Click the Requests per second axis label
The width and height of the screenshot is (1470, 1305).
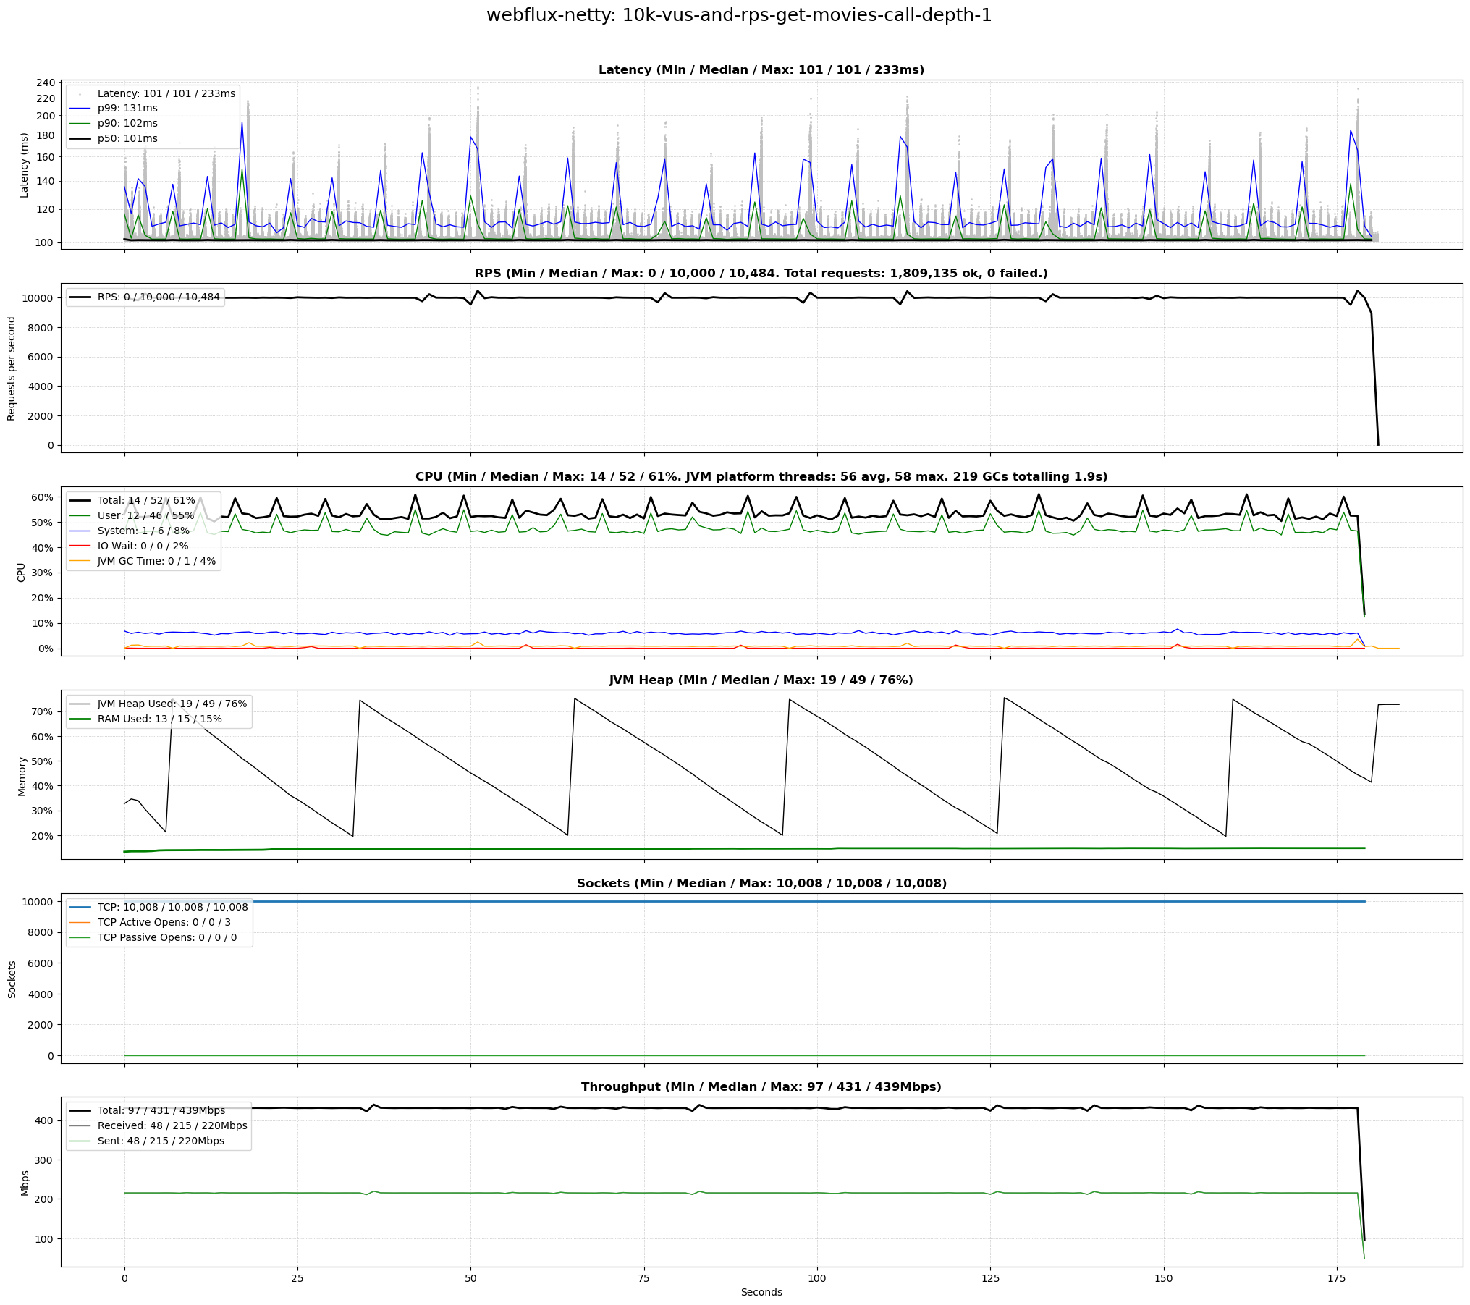[x=12, y=368]
